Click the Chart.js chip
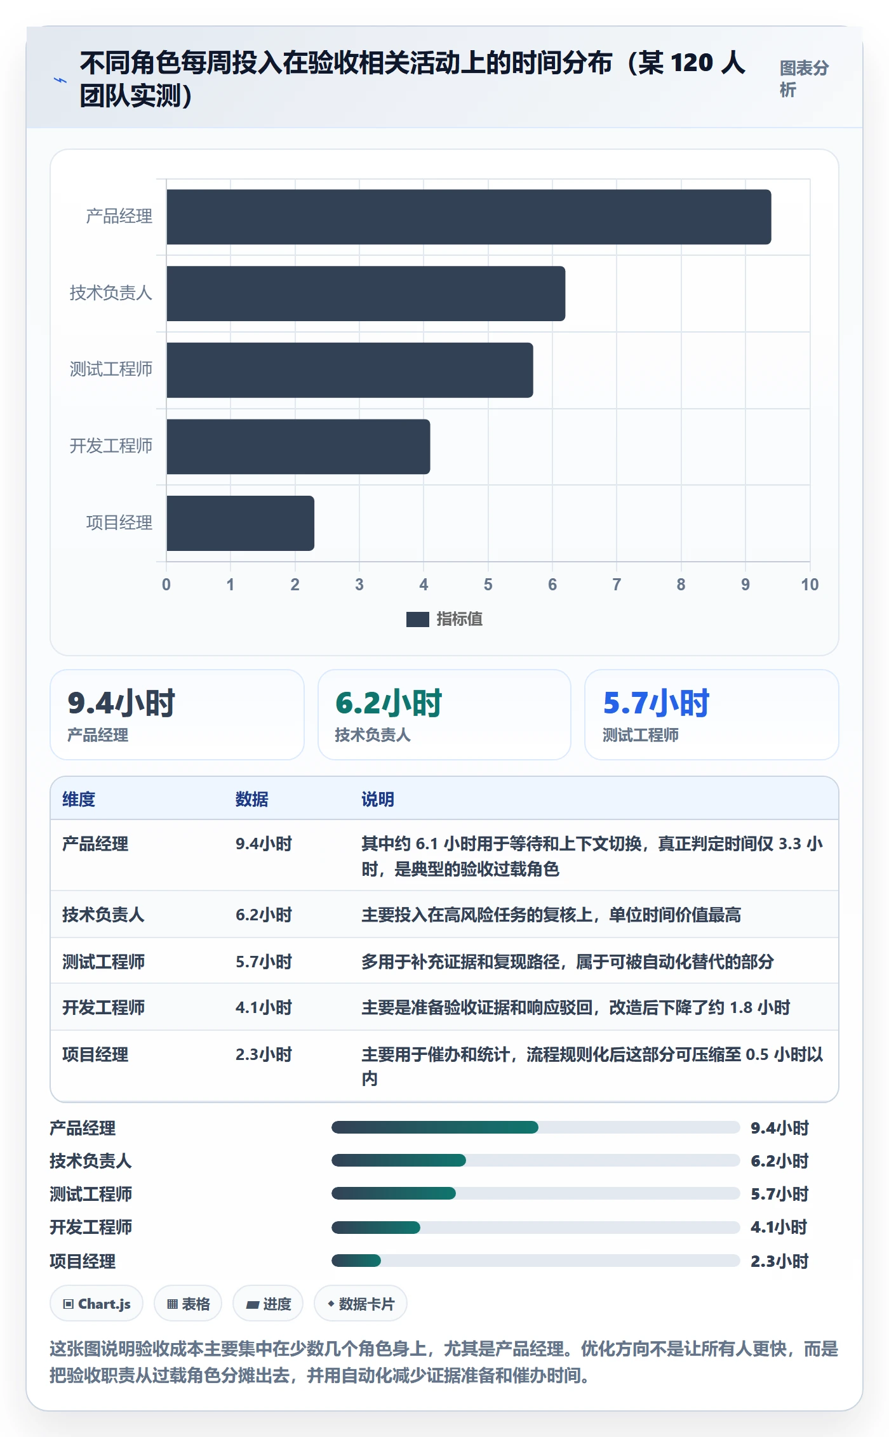The height and width of the screenshot is (1437, 889). tap(97, 1304)
